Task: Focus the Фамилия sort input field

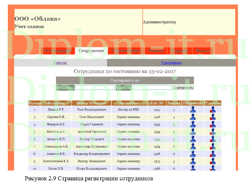Action: (x=151, y=88)
